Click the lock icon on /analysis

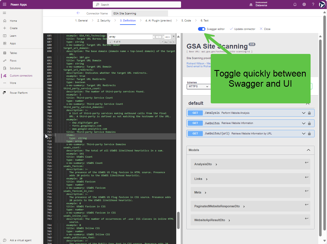pyautogui.click(x=309, y=113)
